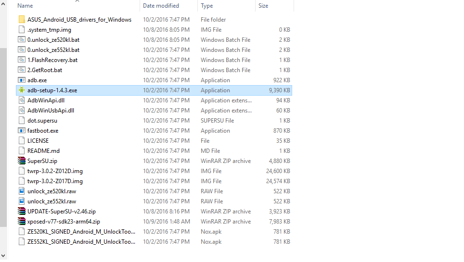The width and height of the screenshot is (464, 262).
Task: Click the Android icon of adb-setup-1.4.3.exe
Action: coord(22,90)
